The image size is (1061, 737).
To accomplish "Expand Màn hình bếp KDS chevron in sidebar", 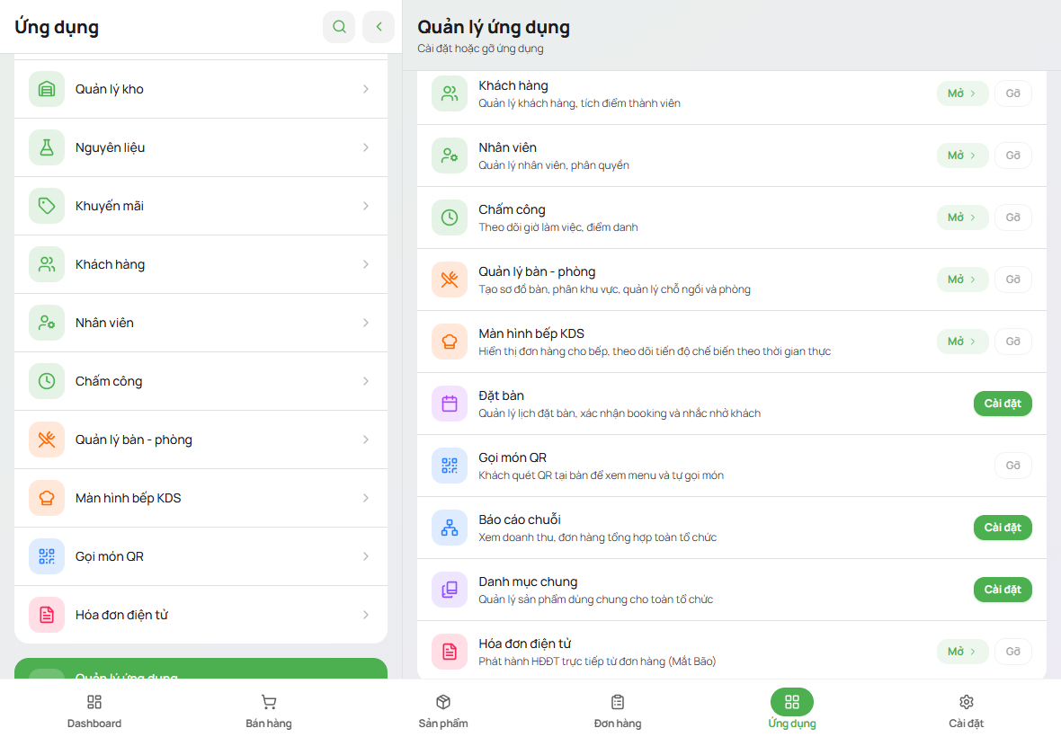I will [x=365, y=498].
